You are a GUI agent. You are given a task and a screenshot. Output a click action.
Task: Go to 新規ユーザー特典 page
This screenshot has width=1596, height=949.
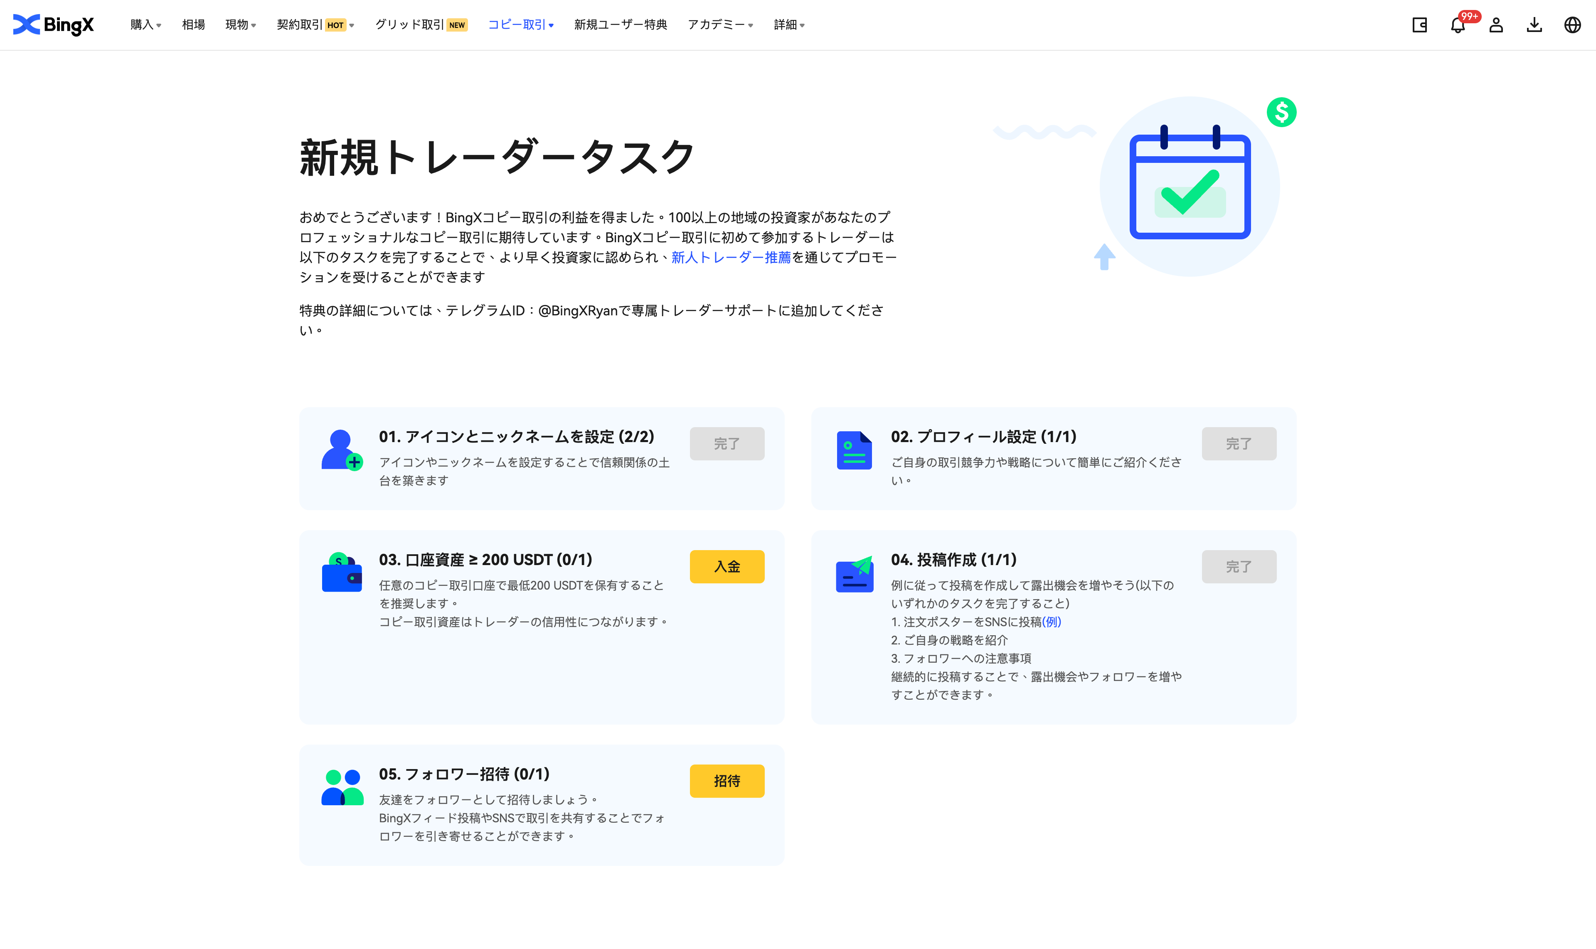click(620, 25)
